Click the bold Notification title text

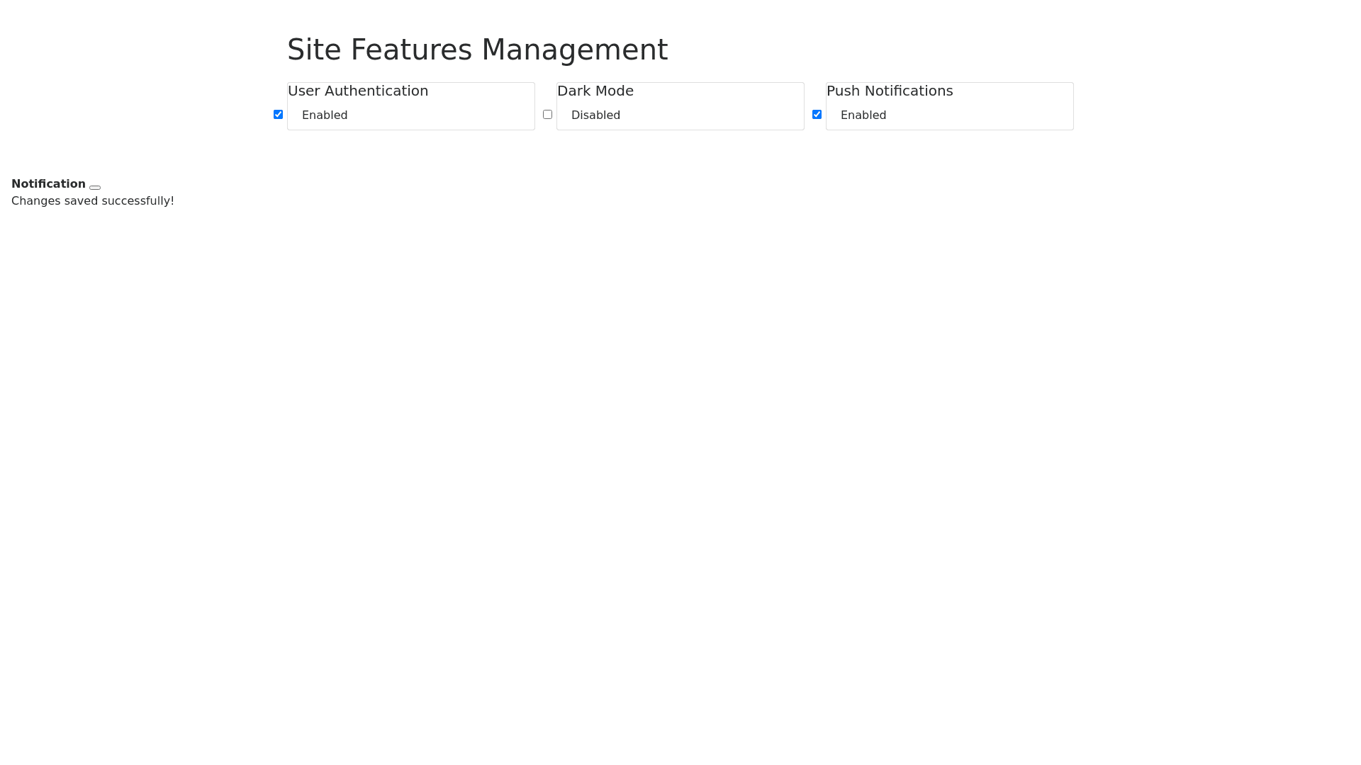pyautogui.click(x=48, y=183)
